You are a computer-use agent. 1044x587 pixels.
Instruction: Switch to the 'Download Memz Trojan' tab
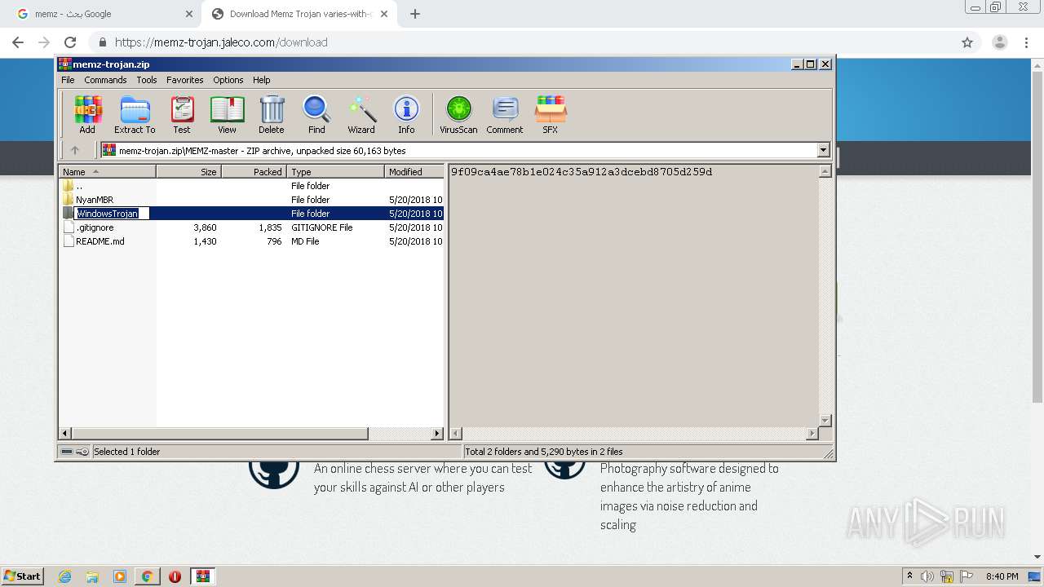point(299,14)
